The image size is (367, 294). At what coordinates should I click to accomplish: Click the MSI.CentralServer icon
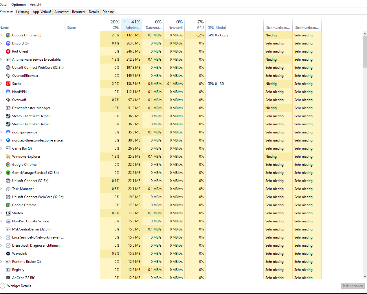tap(8, 229)
